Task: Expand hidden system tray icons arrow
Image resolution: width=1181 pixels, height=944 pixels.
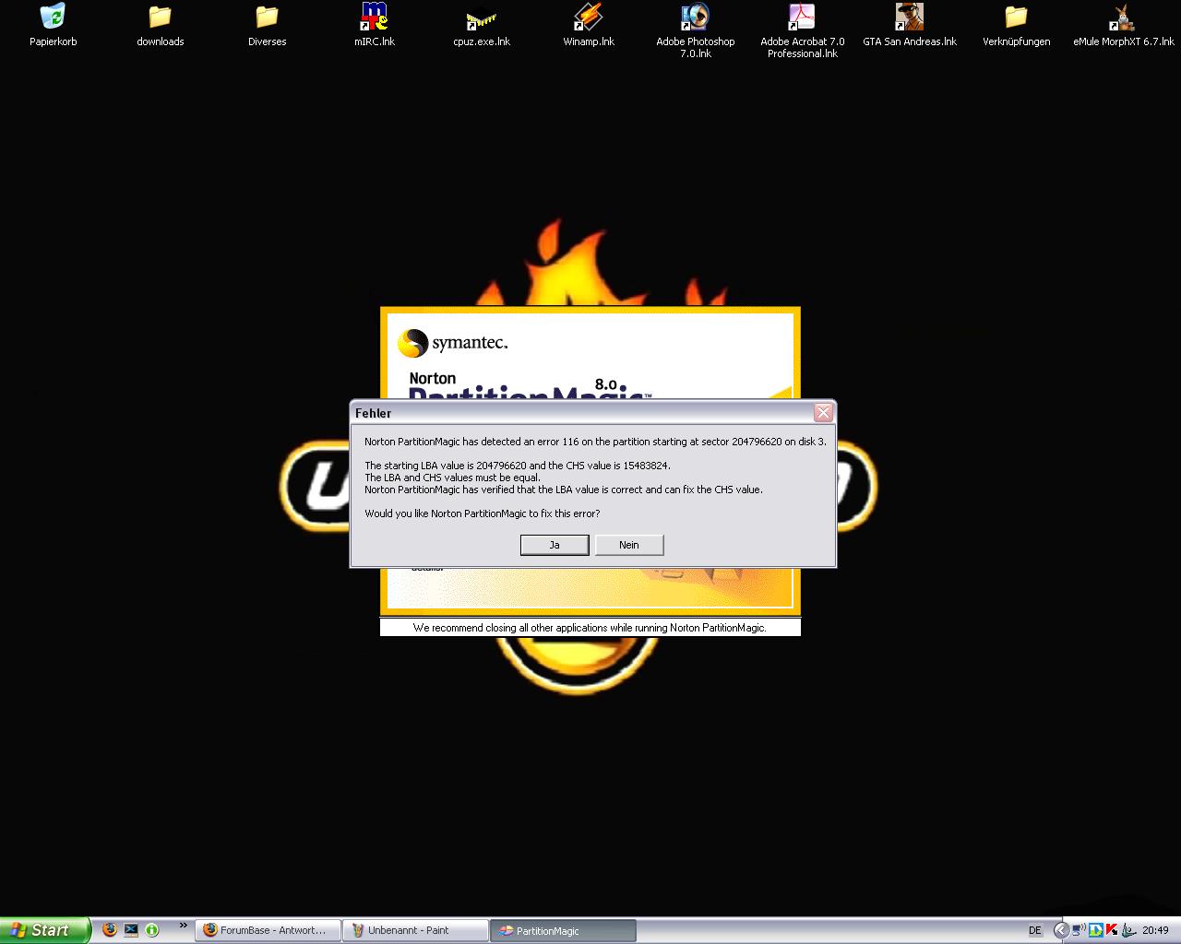Action: pyautogui.click(x=1061, y=930)
